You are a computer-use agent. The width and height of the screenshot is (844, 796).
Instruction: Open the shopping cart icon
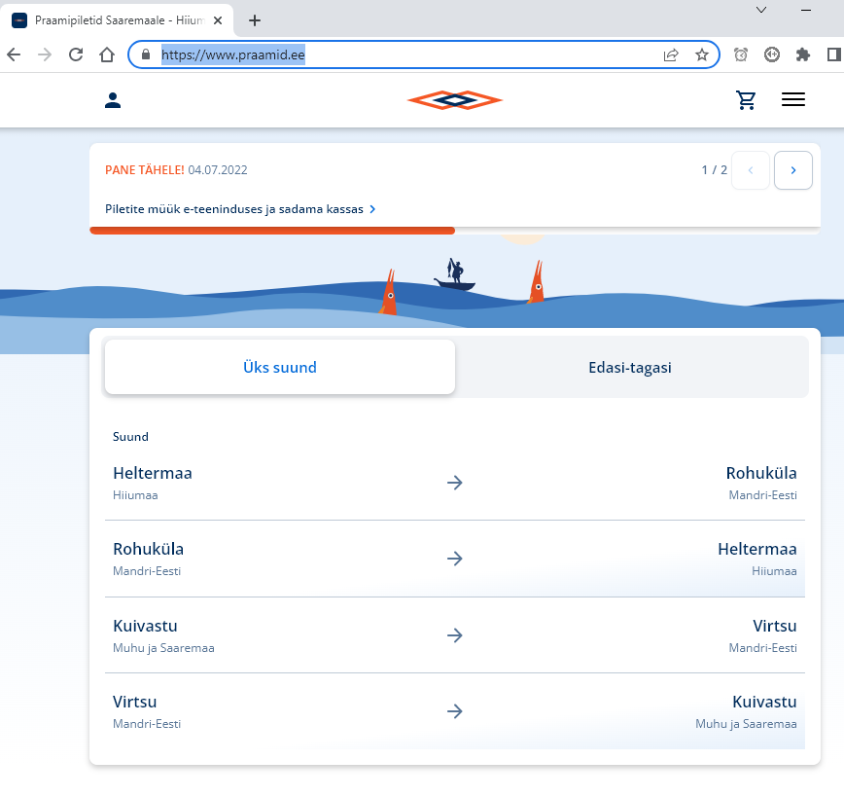(746, 100)
